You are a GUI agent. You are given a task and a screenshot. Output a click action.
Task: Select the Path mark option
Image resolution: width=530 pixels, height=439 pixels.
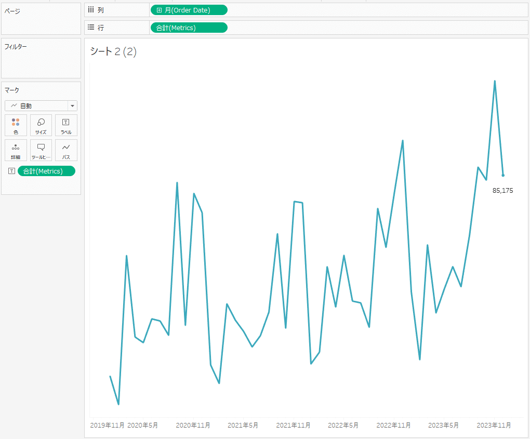tap(66, 150)
